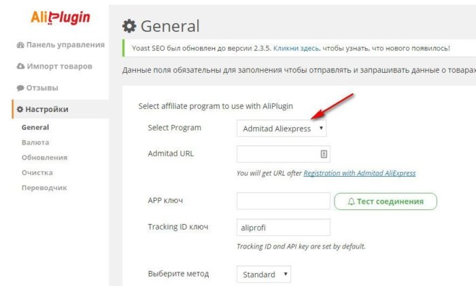The width and height of the screenshot is (476, 286).
Task: Open Переводчик settings submenu item
Action: pos(44,187)
